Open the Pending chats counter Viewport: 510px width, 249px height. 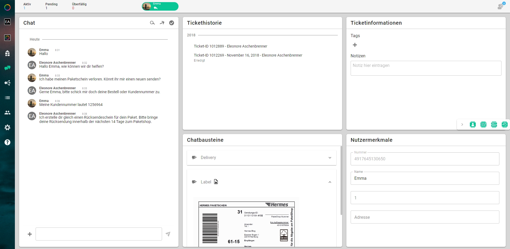tap(52, 6)
